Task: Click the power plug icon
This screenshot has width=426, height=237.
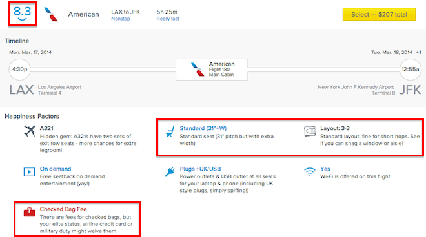Action: tap(170, 172)
